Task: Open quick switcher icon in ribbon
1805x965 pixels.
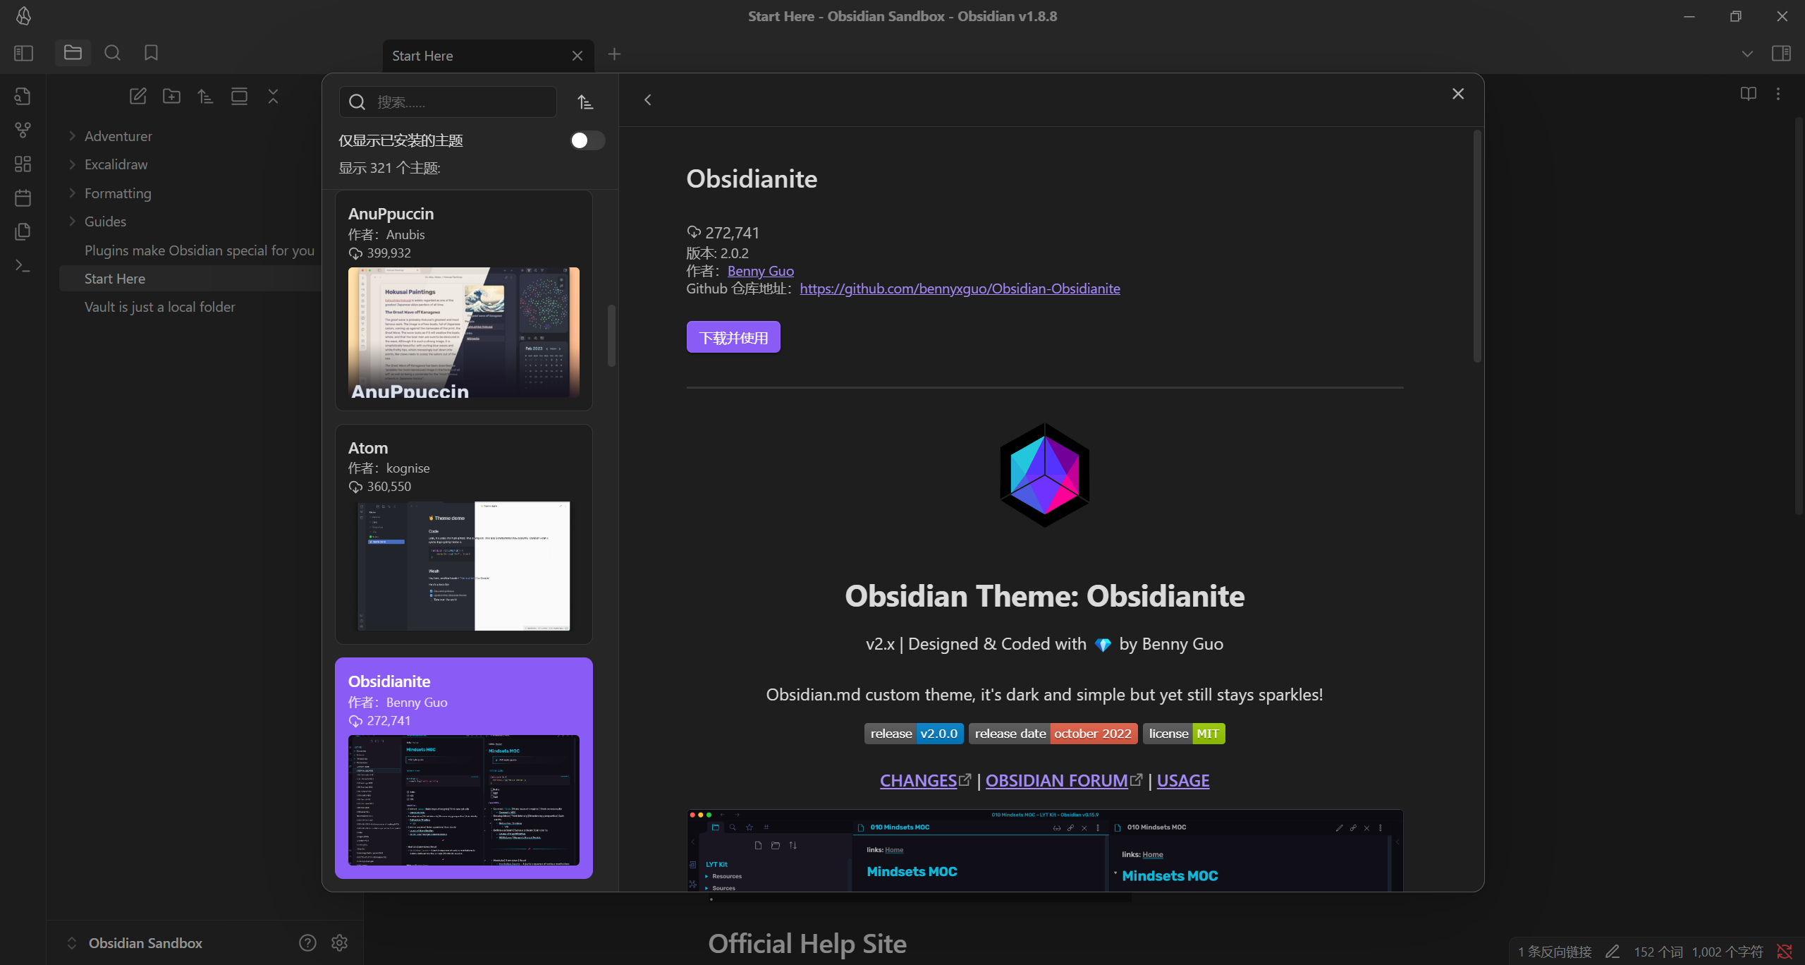Action: pyautogui.click(x=23, y=96)
